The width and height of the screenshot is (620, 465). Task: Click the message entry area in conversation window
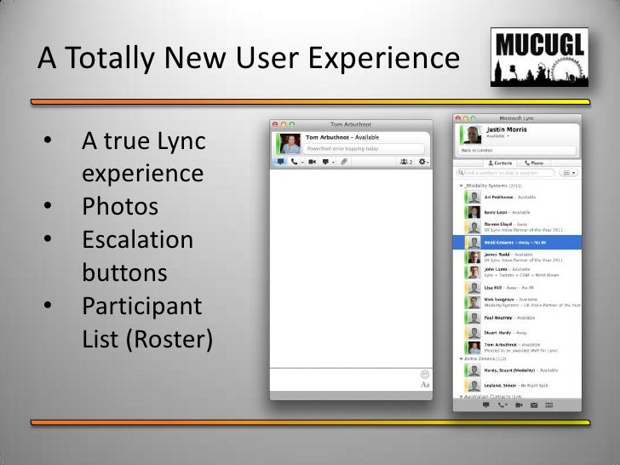344,380
